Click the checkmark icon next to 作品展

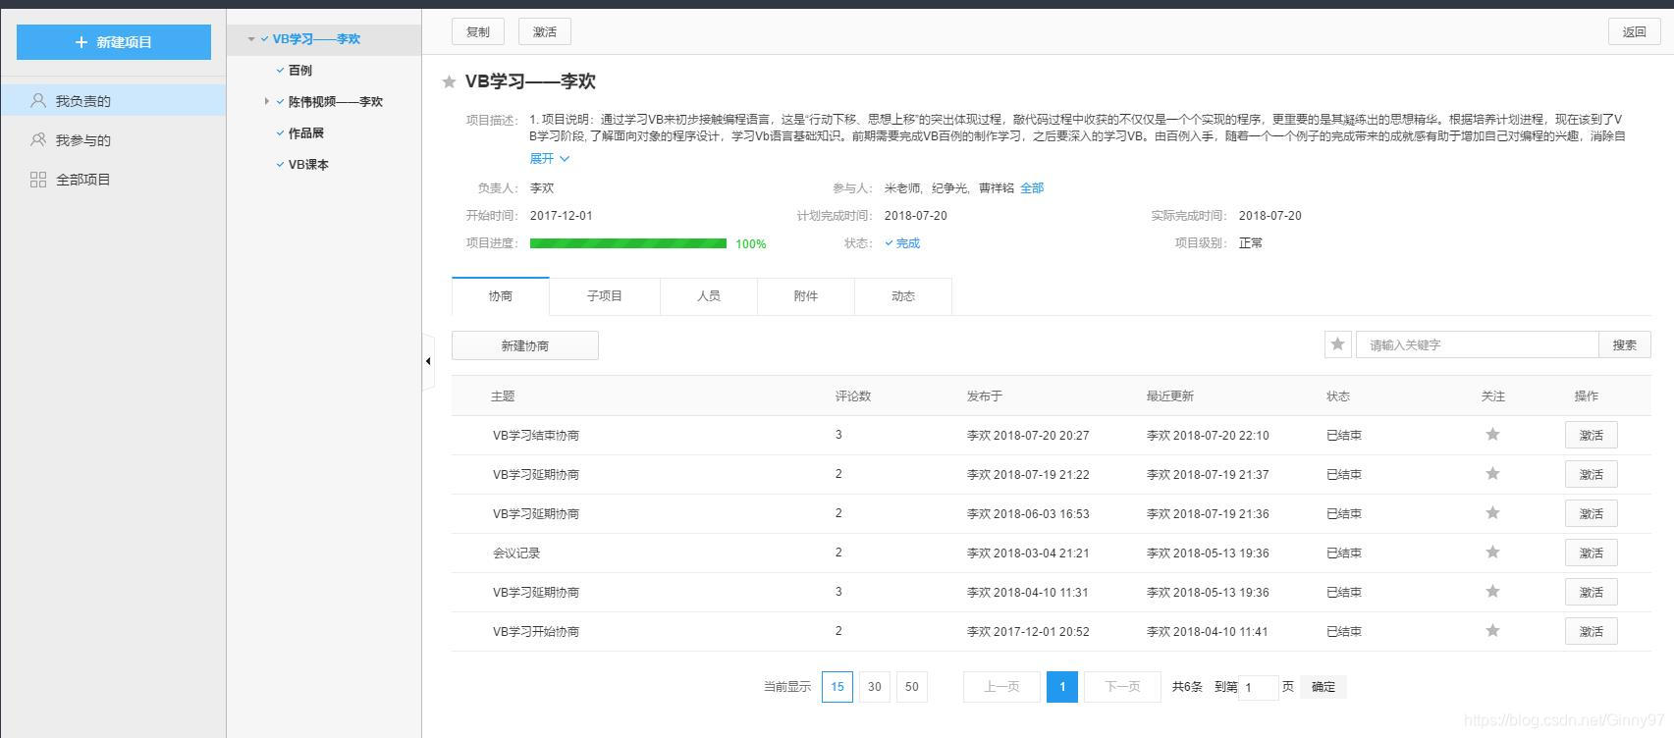pyautogui.click(x=280, y=133)
